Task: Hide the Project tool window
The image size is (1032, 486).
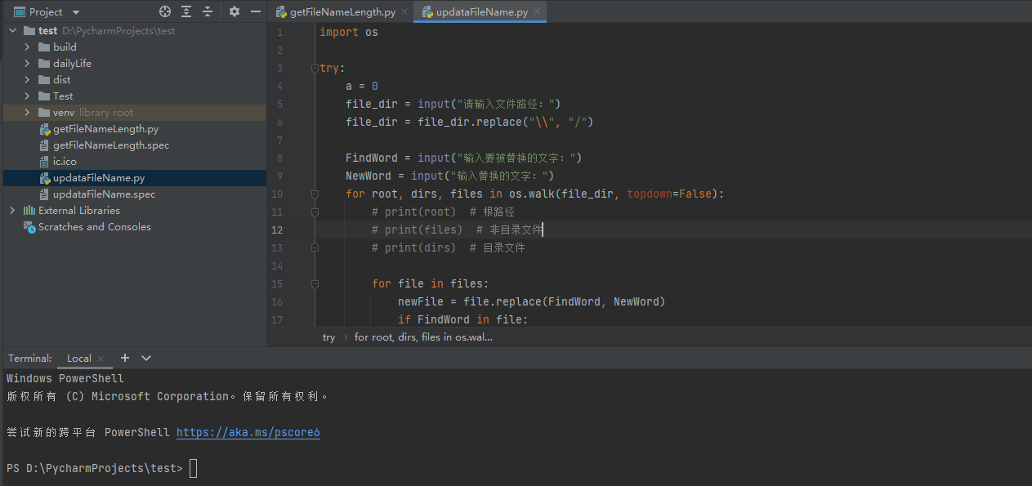Action: [x=256, y=11]
